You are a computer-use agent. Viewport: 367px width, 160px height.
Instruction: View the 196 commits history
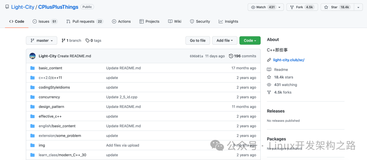[243, 56]
